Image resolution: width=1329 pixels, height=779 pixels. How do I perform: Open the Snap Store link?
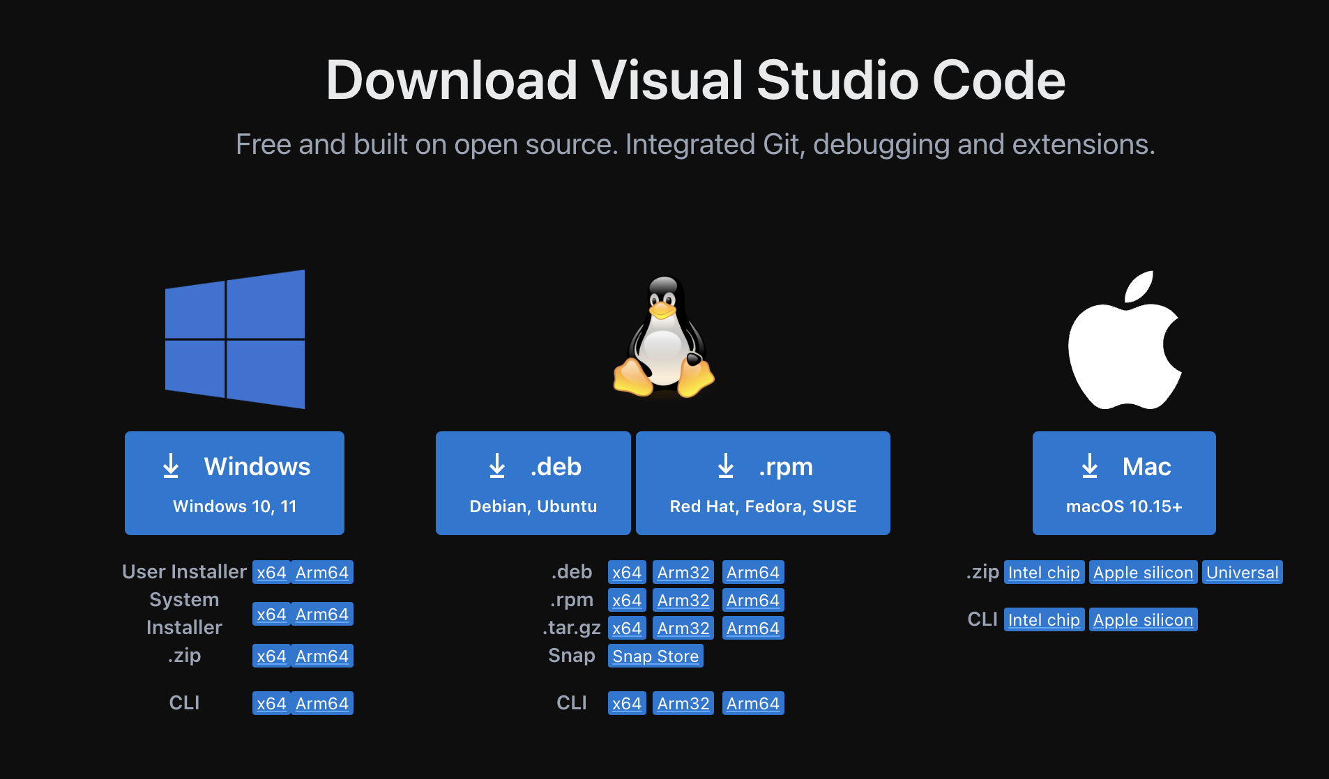(655, 656)
